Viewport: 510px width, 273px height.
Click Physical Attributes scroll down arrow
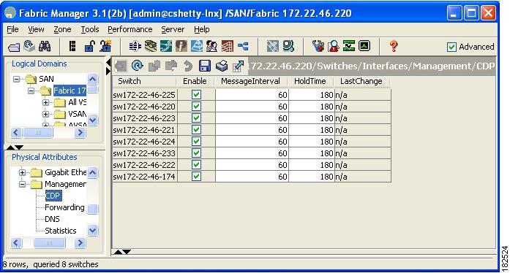[93, 231]
